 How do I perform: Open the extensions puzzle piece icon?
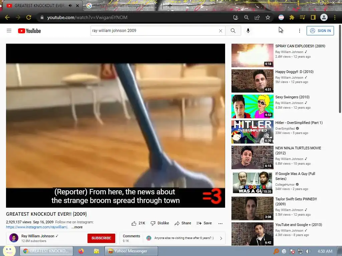click(x=292, y=17)
